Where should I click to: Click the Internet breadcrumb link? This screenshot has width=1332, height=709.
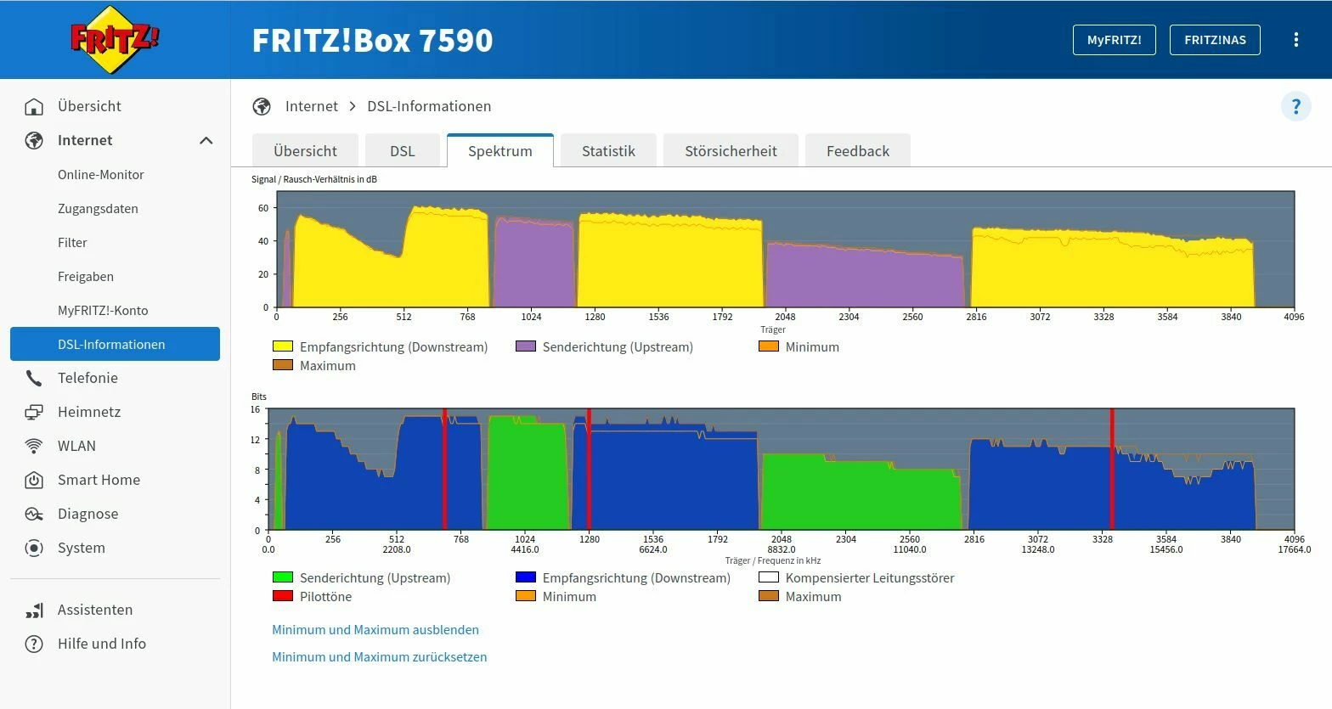312,106
